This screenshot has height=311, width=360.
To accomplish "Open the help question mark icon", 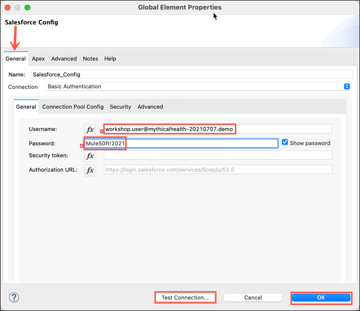I will click(x=14, y=298).
